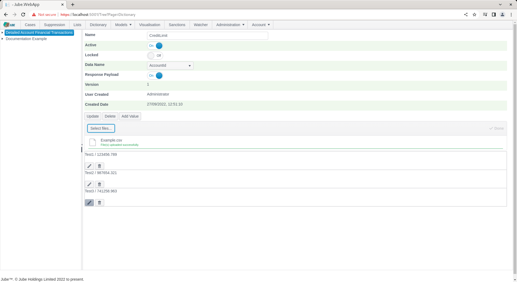Bookmark this page with star icon
The width and height of the screenshot is (517, 282).
474,15
